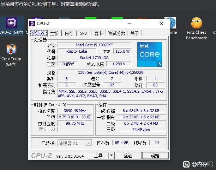216x170 pixels.
Task: Minimize the CPU-Z window
Action: 130,24
